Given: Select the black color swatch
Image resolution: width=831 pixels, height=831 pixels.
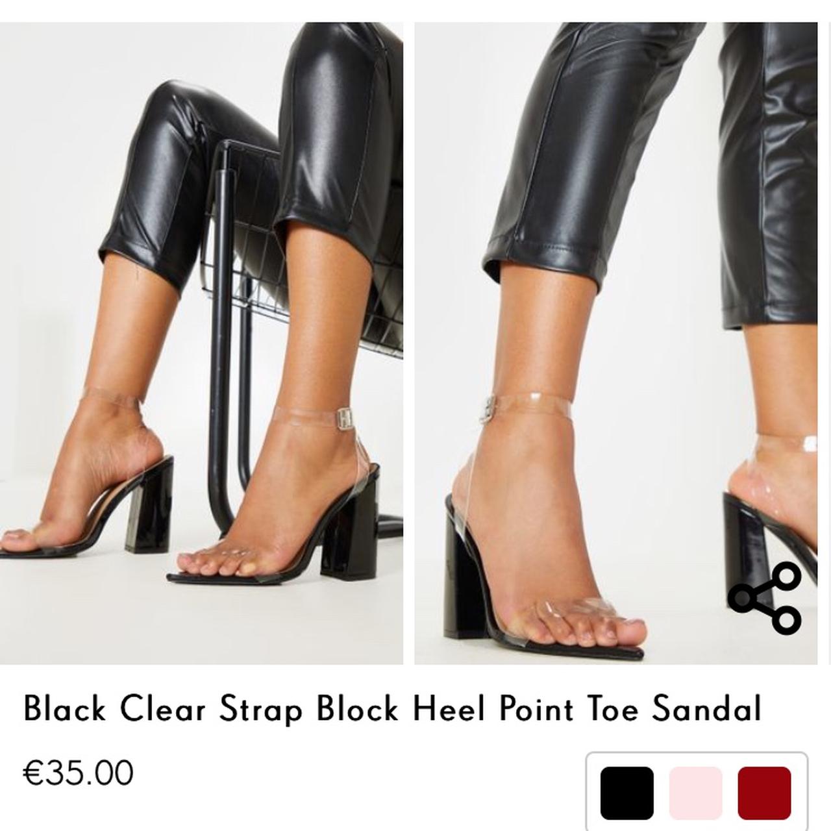Looking at the screenshot, I should 626,793.
